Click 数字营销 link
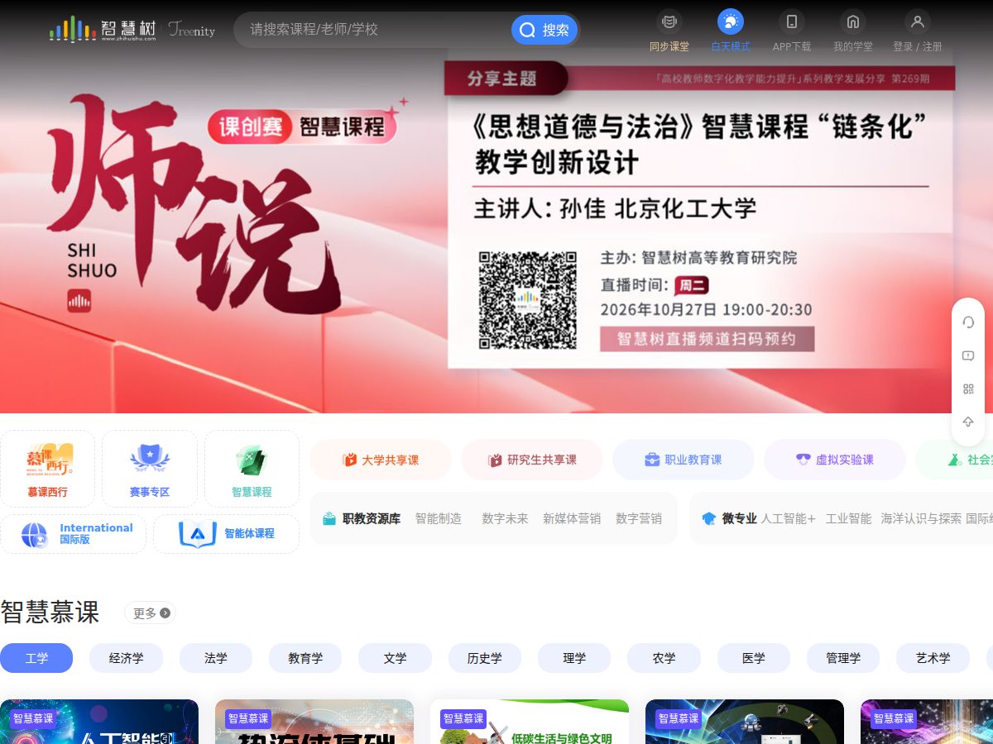Screen dimensions: 993x744 click(639, 519)
